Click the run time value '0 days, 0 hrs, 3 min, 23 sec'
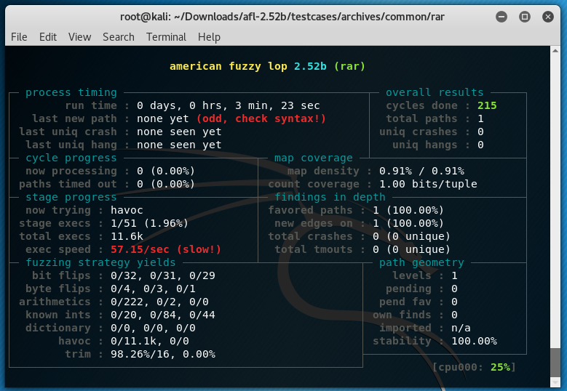 (x=228, y=105)
